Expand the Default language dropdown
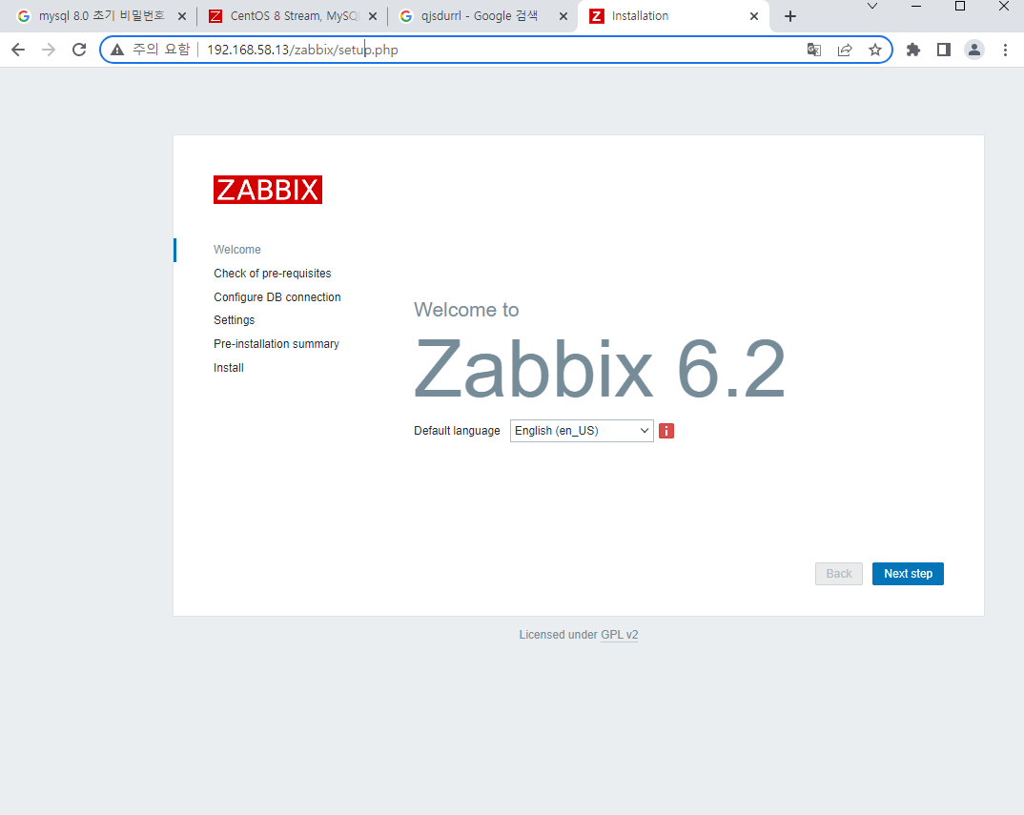 (582, 431)
